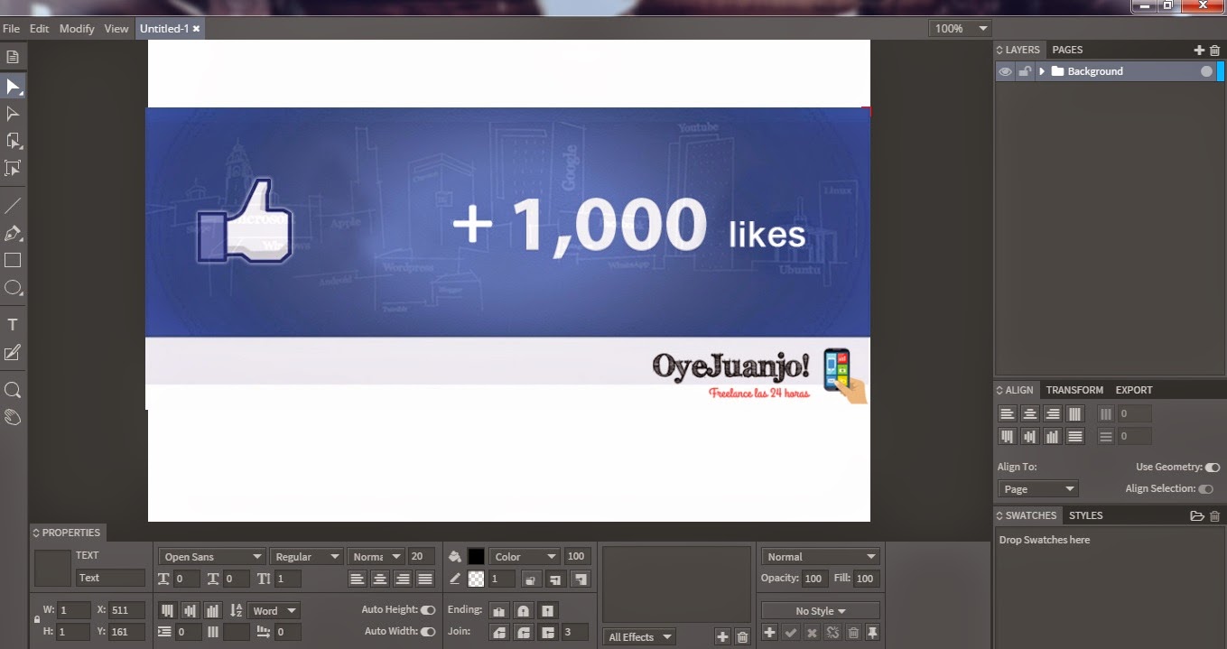Click the pin style icon
The height and width of the screenshot is (649, 1227).
point(872,633)
